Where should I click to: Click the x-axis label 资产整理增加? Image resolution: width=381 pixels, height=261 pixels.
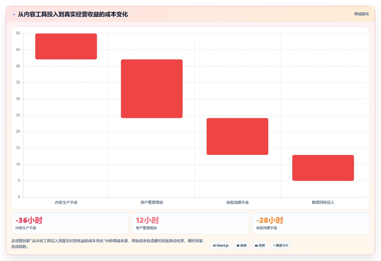coord(152,202)
